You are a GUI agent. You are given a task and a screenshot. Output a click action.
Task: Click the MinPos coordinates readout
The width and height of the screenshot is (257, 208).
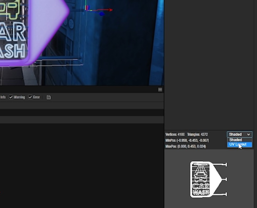(x=187, y=140)
